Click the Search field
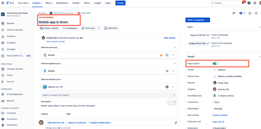 click(225, 3)
